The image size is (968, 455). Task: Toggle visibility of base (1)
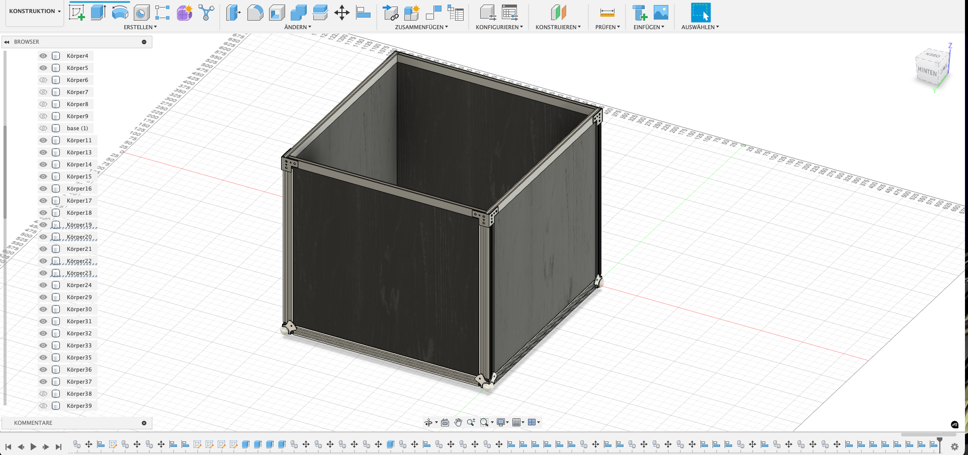[43, 128]
